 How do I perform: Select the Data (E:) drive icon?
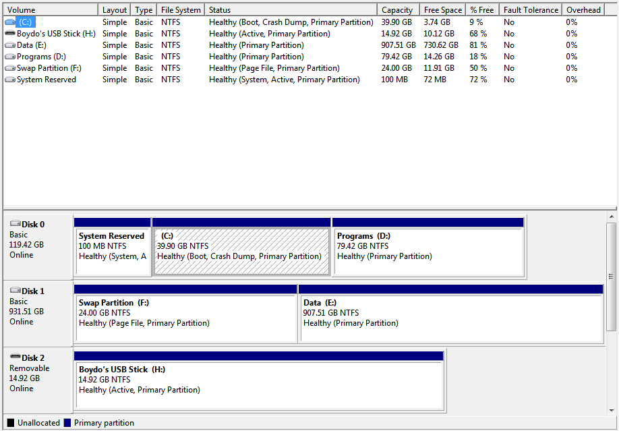(9, 45)
